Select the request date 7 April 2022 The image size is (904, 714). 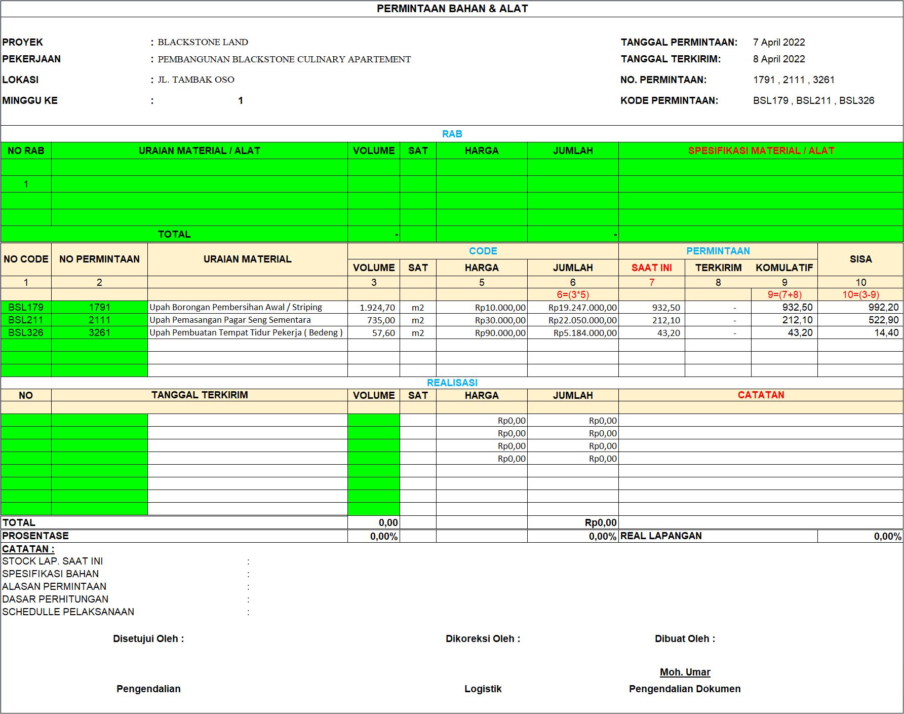tap(779, 42)
